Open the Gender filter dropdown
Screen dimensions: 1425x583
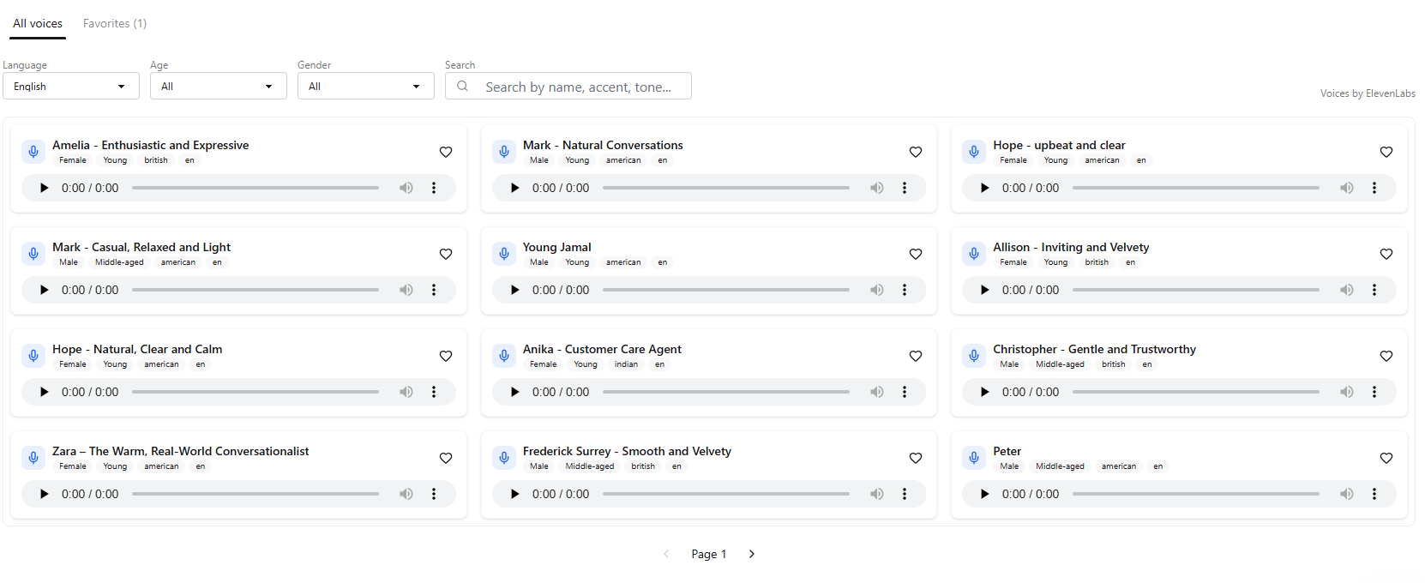pyautogui.click(x=365, y=87)
